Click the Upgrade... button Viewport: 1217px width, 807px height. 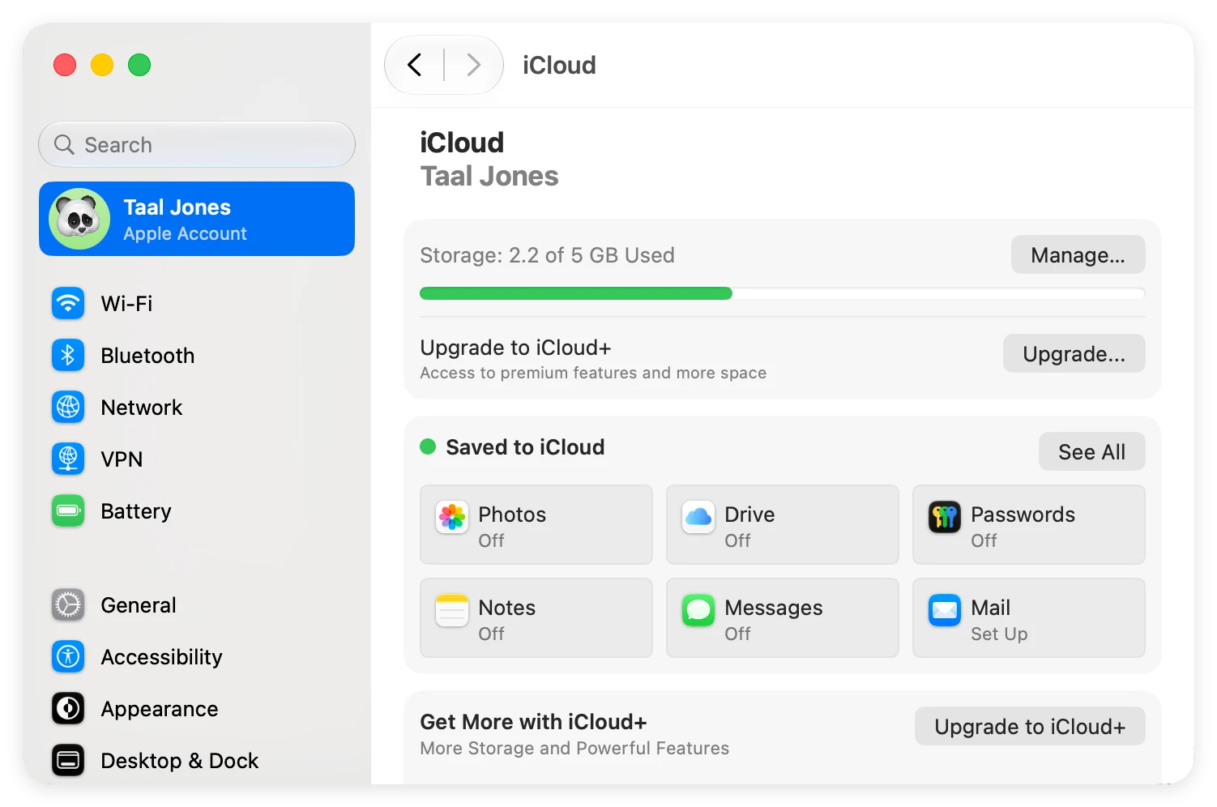click(1074, 354)
